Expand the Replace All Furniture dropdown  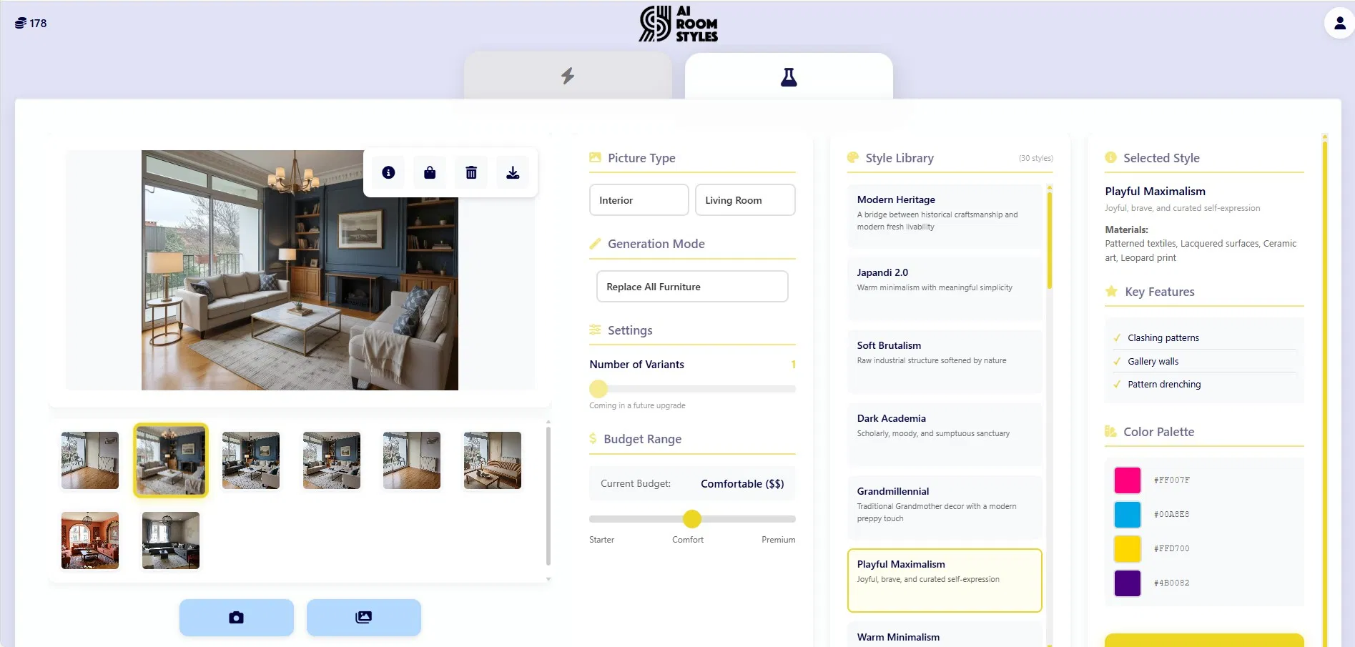click(x=692, y=287)
